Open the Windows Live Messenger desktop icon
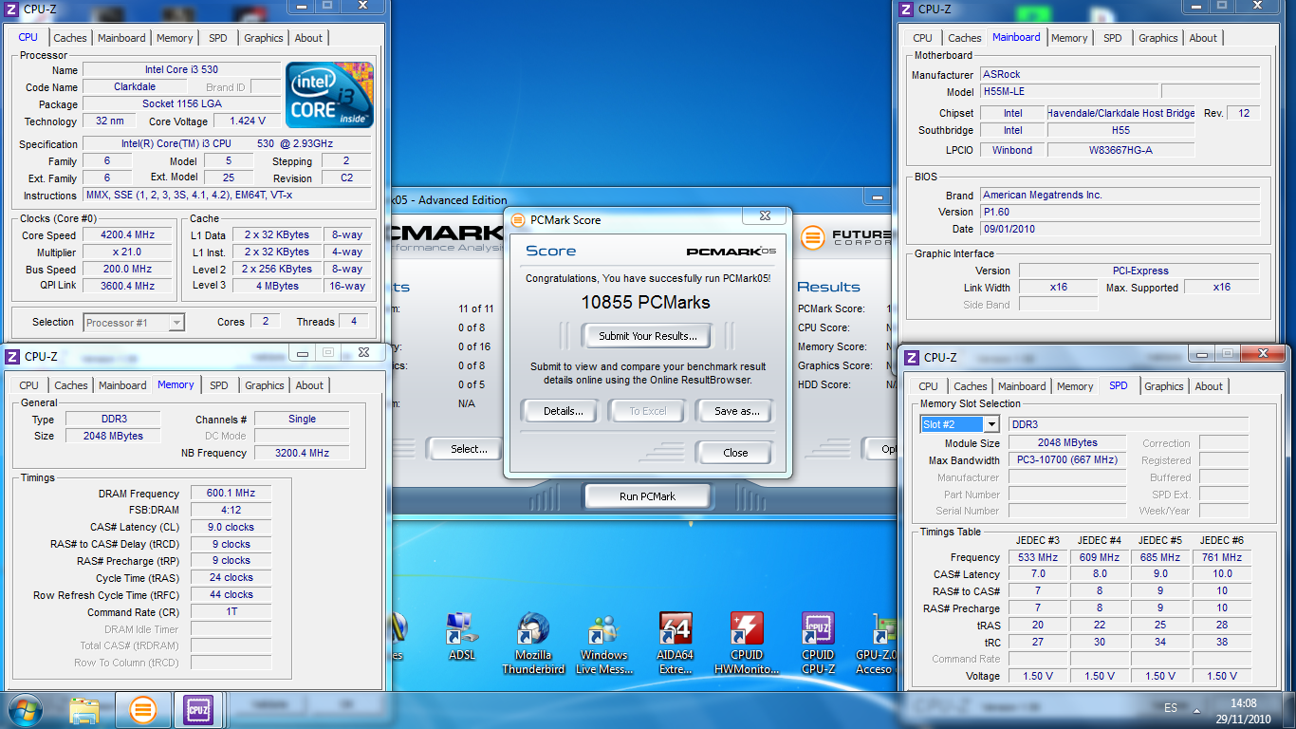Viewport: 1296px width, 729px height. (603, 642)
